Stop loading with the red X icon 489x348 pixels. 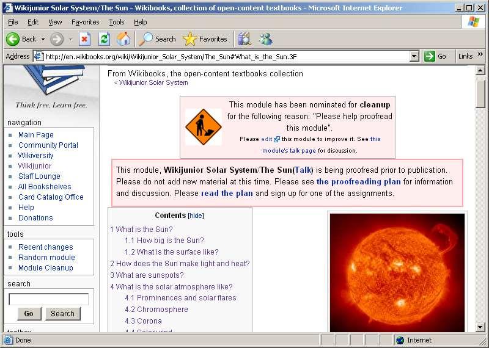(x=84, y=39)
